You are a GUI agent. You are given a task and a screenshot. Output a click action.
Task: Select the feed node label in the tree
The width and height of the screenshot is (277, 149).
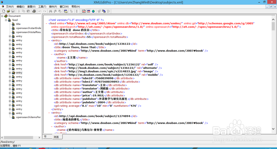tap(15, 20)
